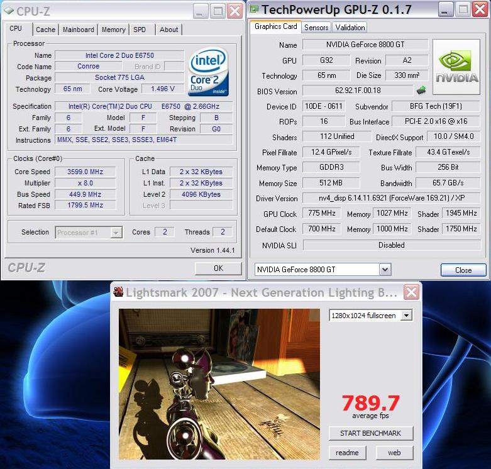The height and width of the screenshot is (469, 491).
Task: Click the Shader 1945 MHz field
Action: point(461,213)
